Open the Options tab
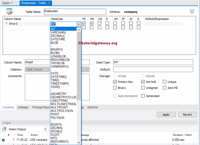 (x=93, y=107)
